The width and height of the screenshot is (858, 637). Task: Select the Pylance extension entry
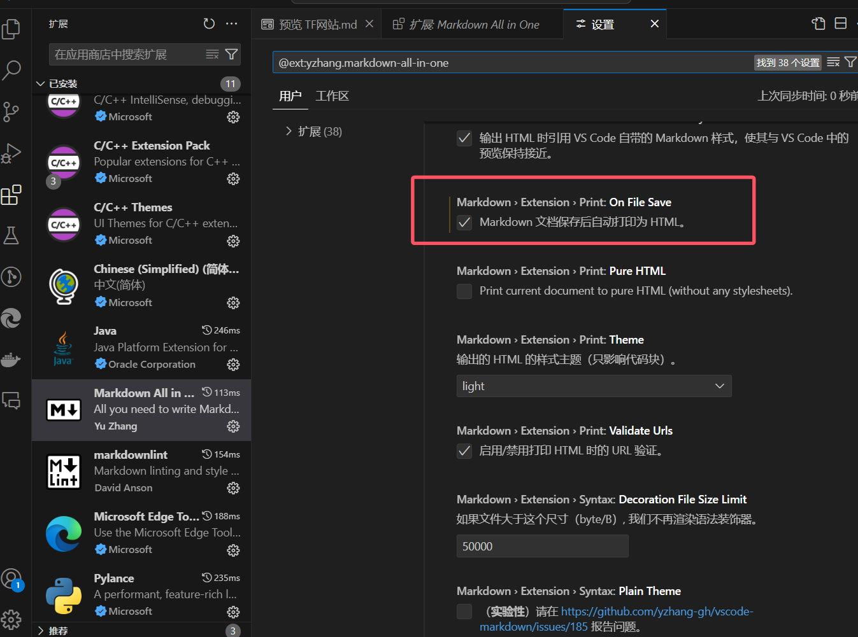[x=141, y=595]
